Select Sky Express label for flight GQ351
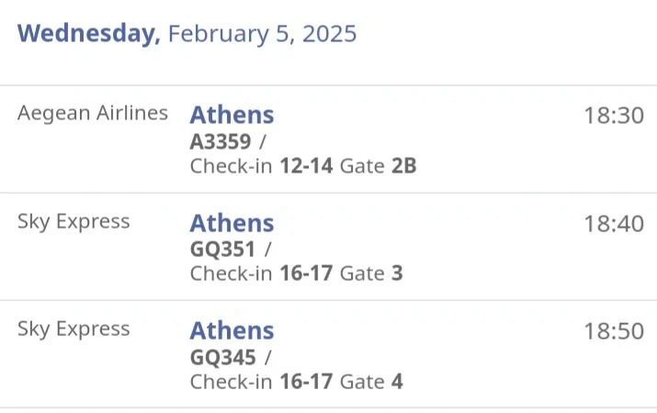 click(74, 221)
